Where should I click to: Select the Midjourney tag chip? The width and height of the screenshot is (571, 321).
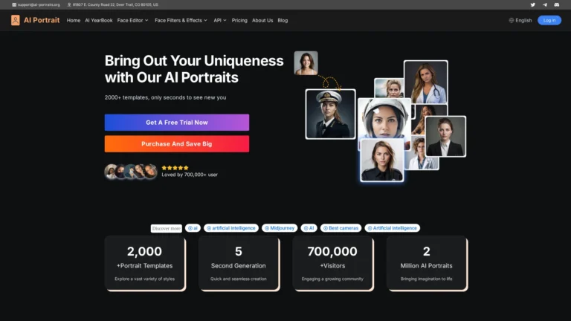[280, 228]
